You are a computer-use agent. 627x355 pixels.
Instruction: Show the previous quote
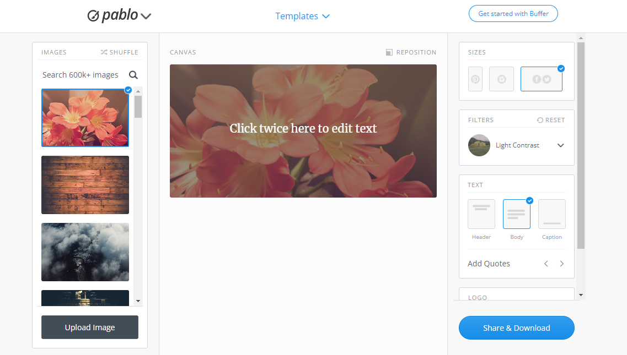pyautogui.click(x=546, y=264)
